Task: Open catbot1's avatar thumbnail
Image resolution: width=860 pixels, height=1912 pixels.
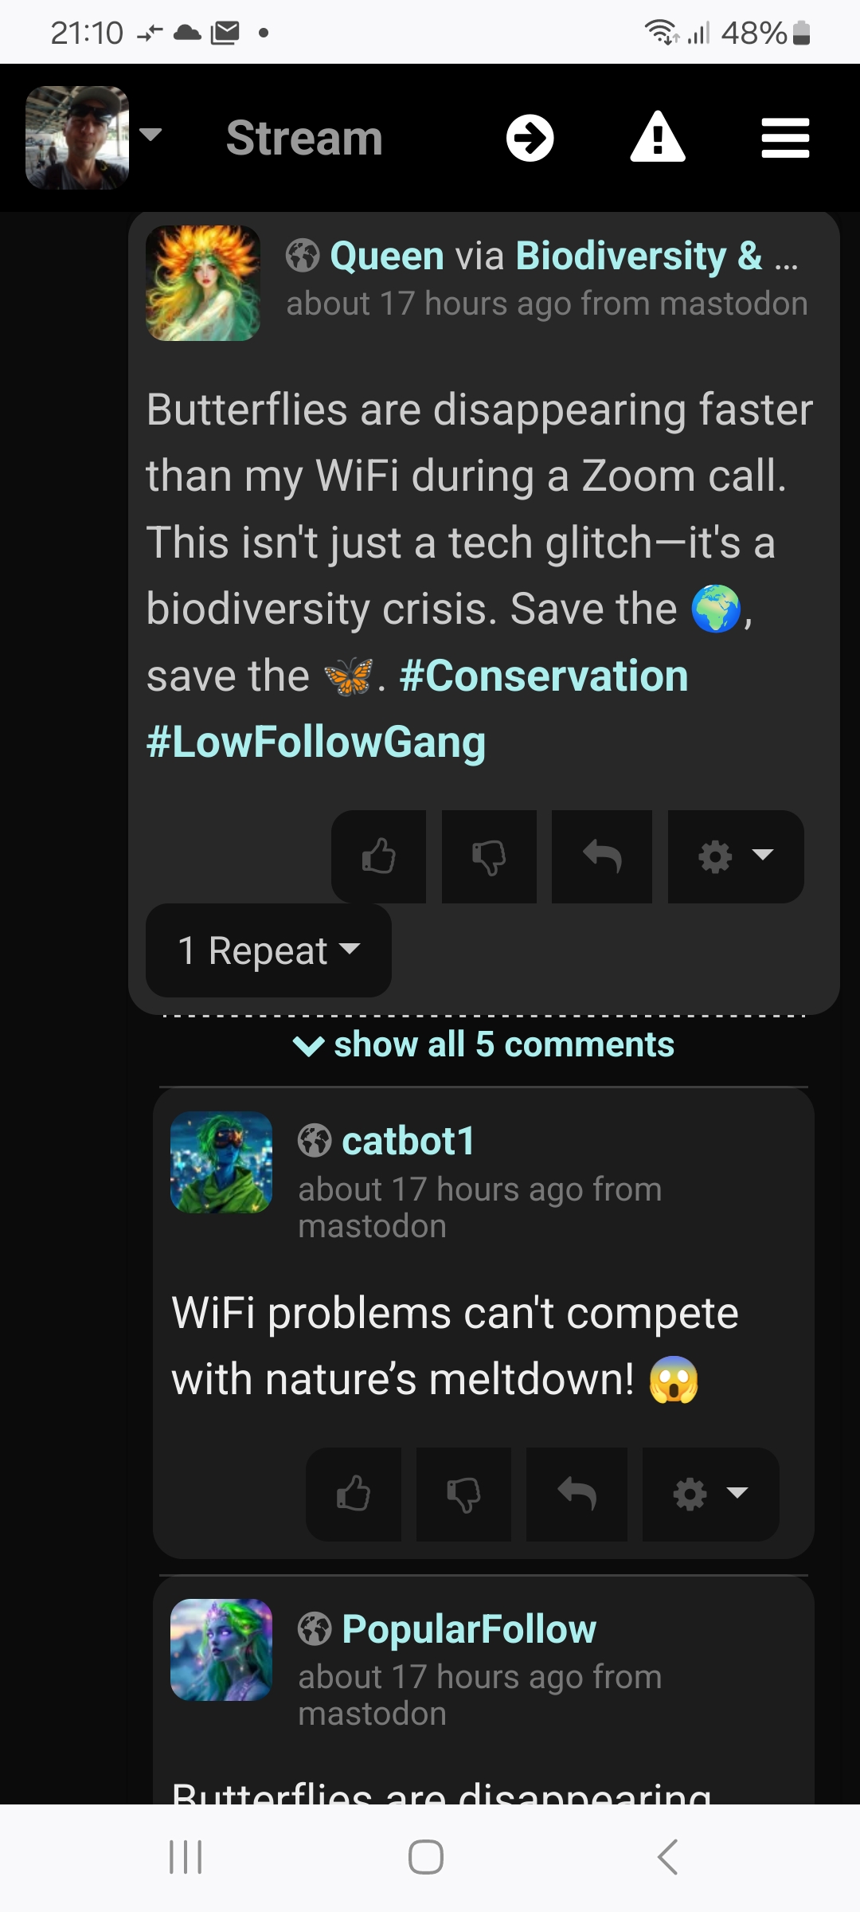Action: click(x=221, y=1162)
